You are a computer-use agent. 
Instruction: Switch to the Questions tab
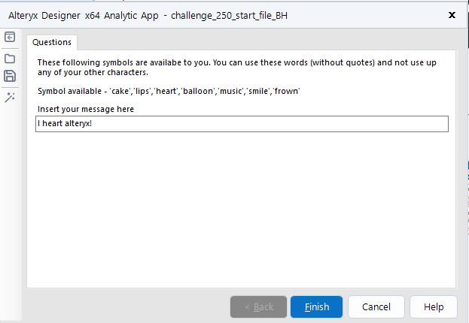coord(52,43)
